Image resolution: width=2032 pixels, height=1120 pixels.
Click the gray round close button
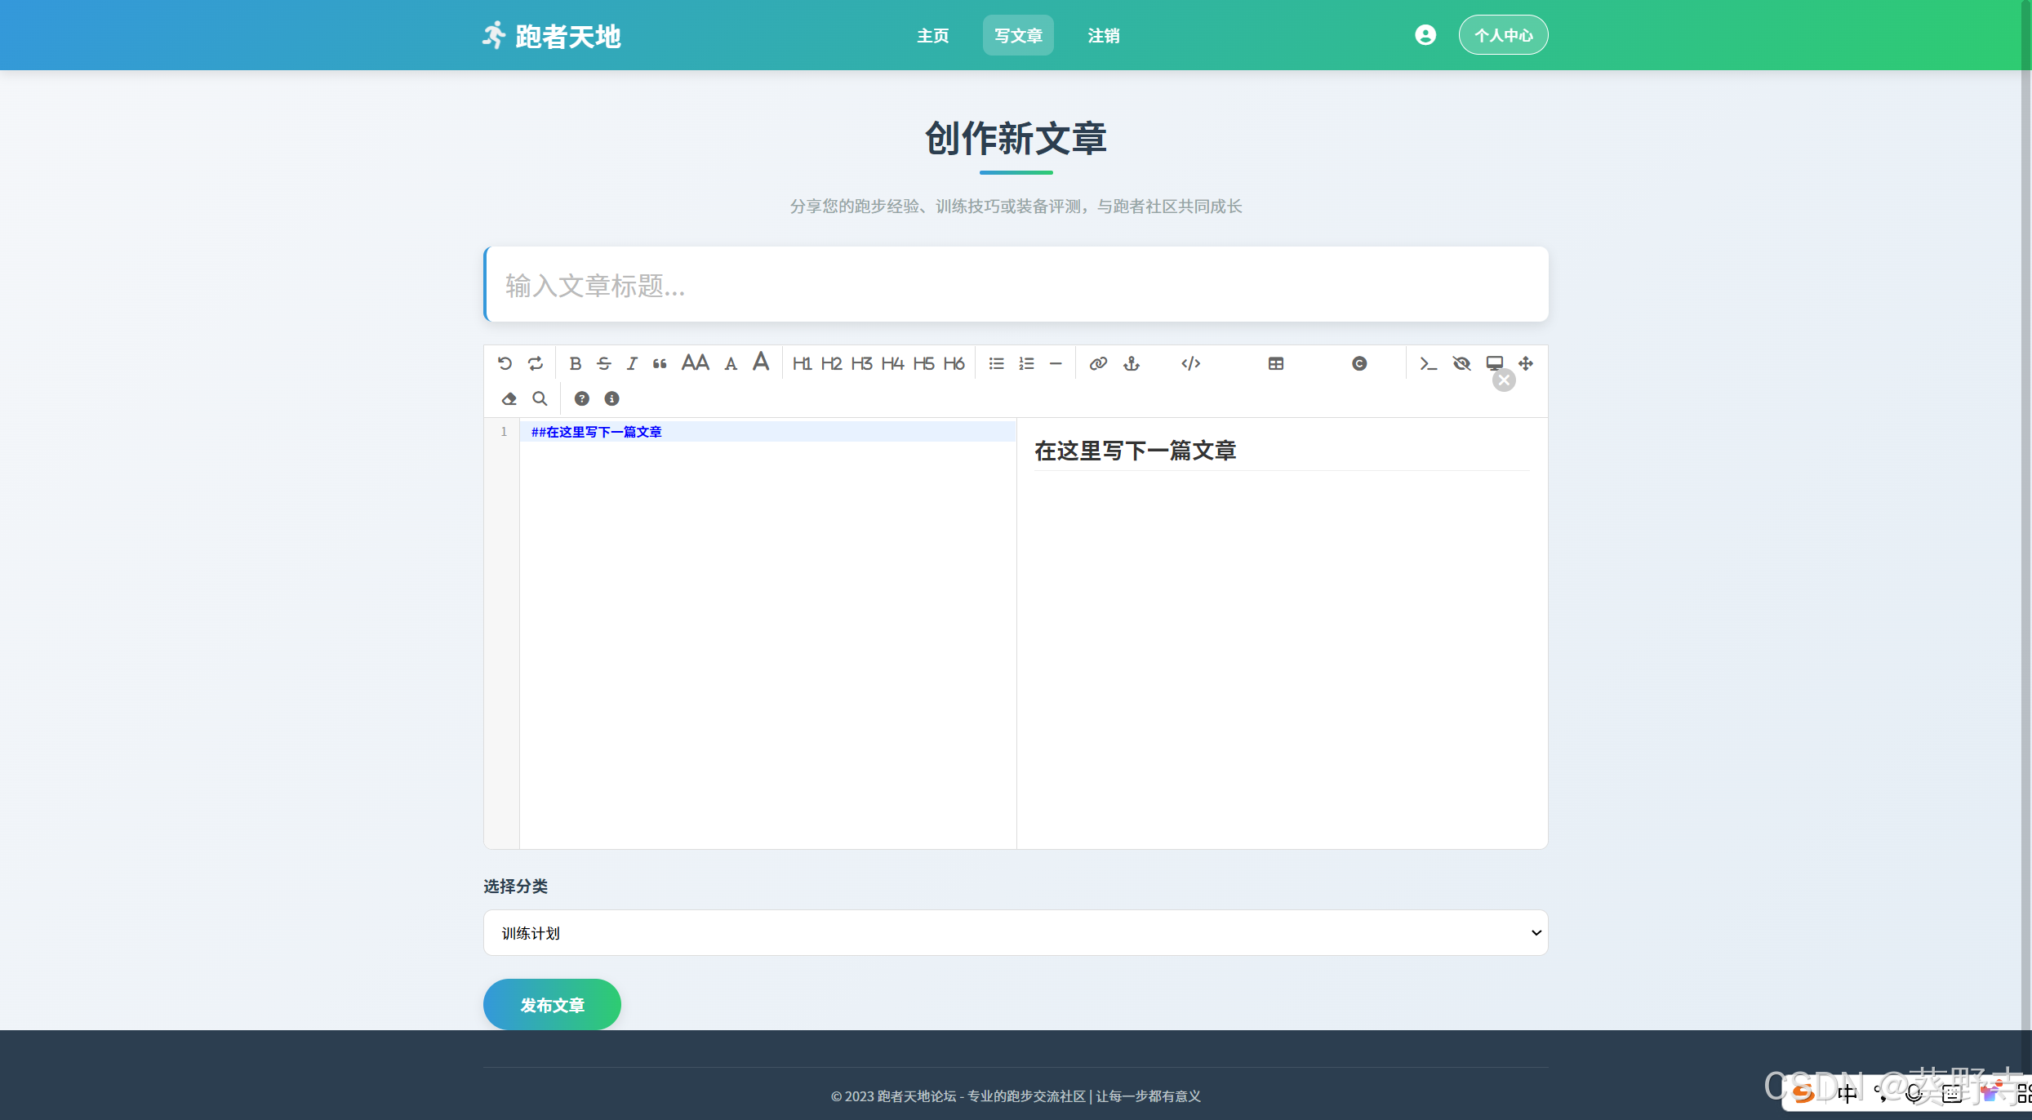pyautogui.click(x=1504, y=380)
